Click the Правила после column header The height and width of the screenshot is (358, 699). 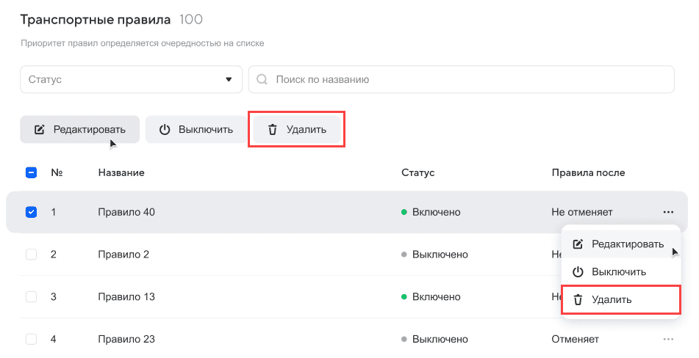588,172
